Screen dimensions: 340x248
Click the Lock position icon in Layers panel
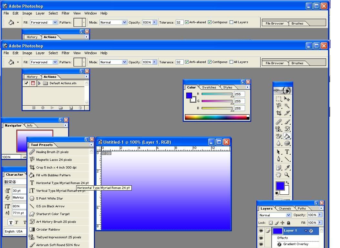click(282, 222)
